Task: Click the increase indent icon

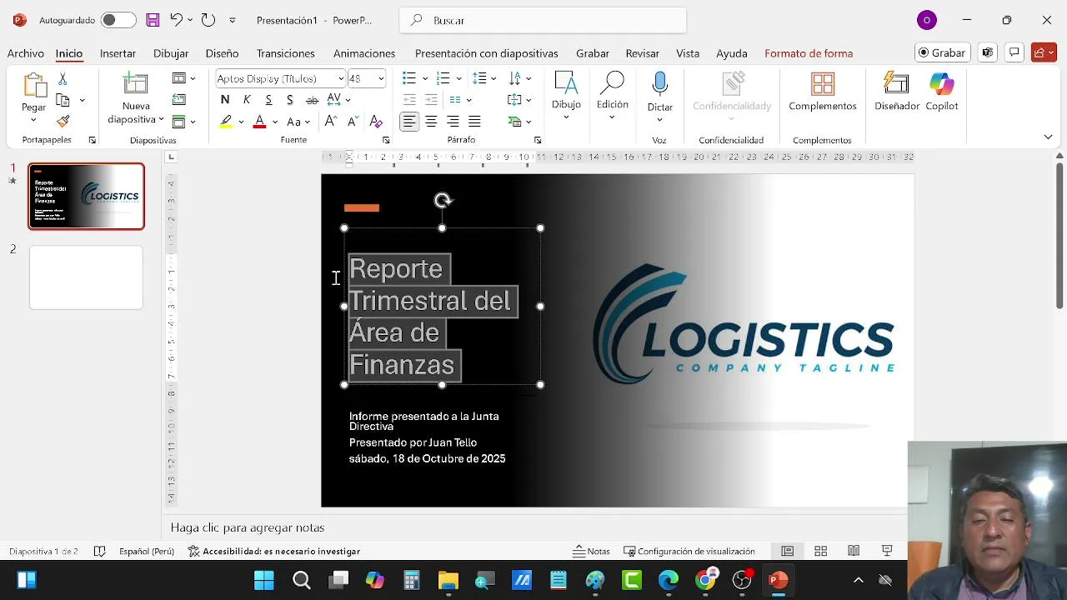Action: (431, 100)
